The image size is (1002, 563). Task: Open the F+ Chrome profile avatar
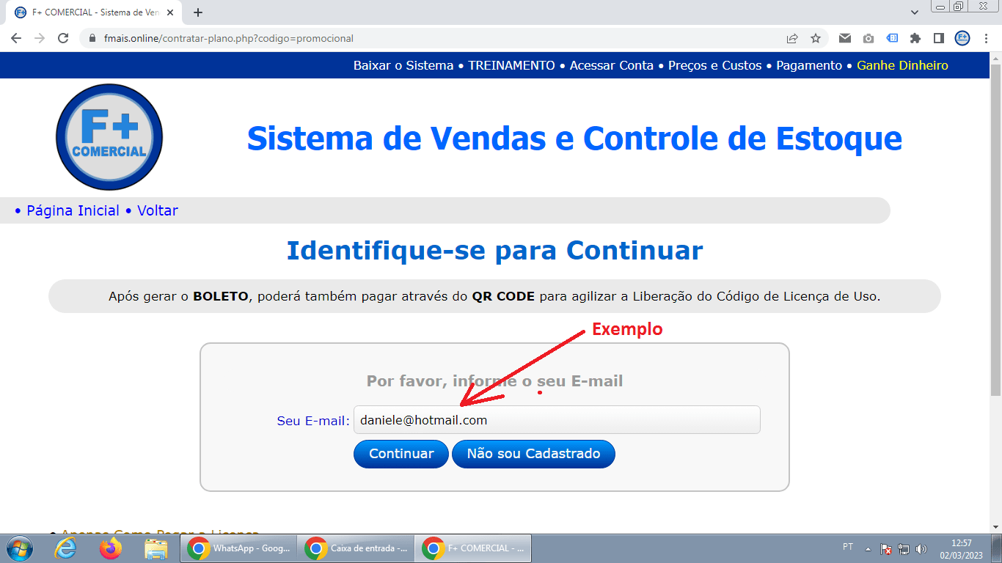(962, 38)
